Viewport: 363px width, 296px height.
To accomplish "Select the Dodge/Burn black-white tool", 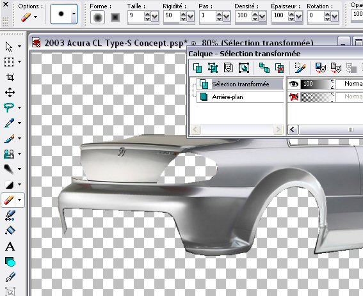I will (x=9, y=185).
